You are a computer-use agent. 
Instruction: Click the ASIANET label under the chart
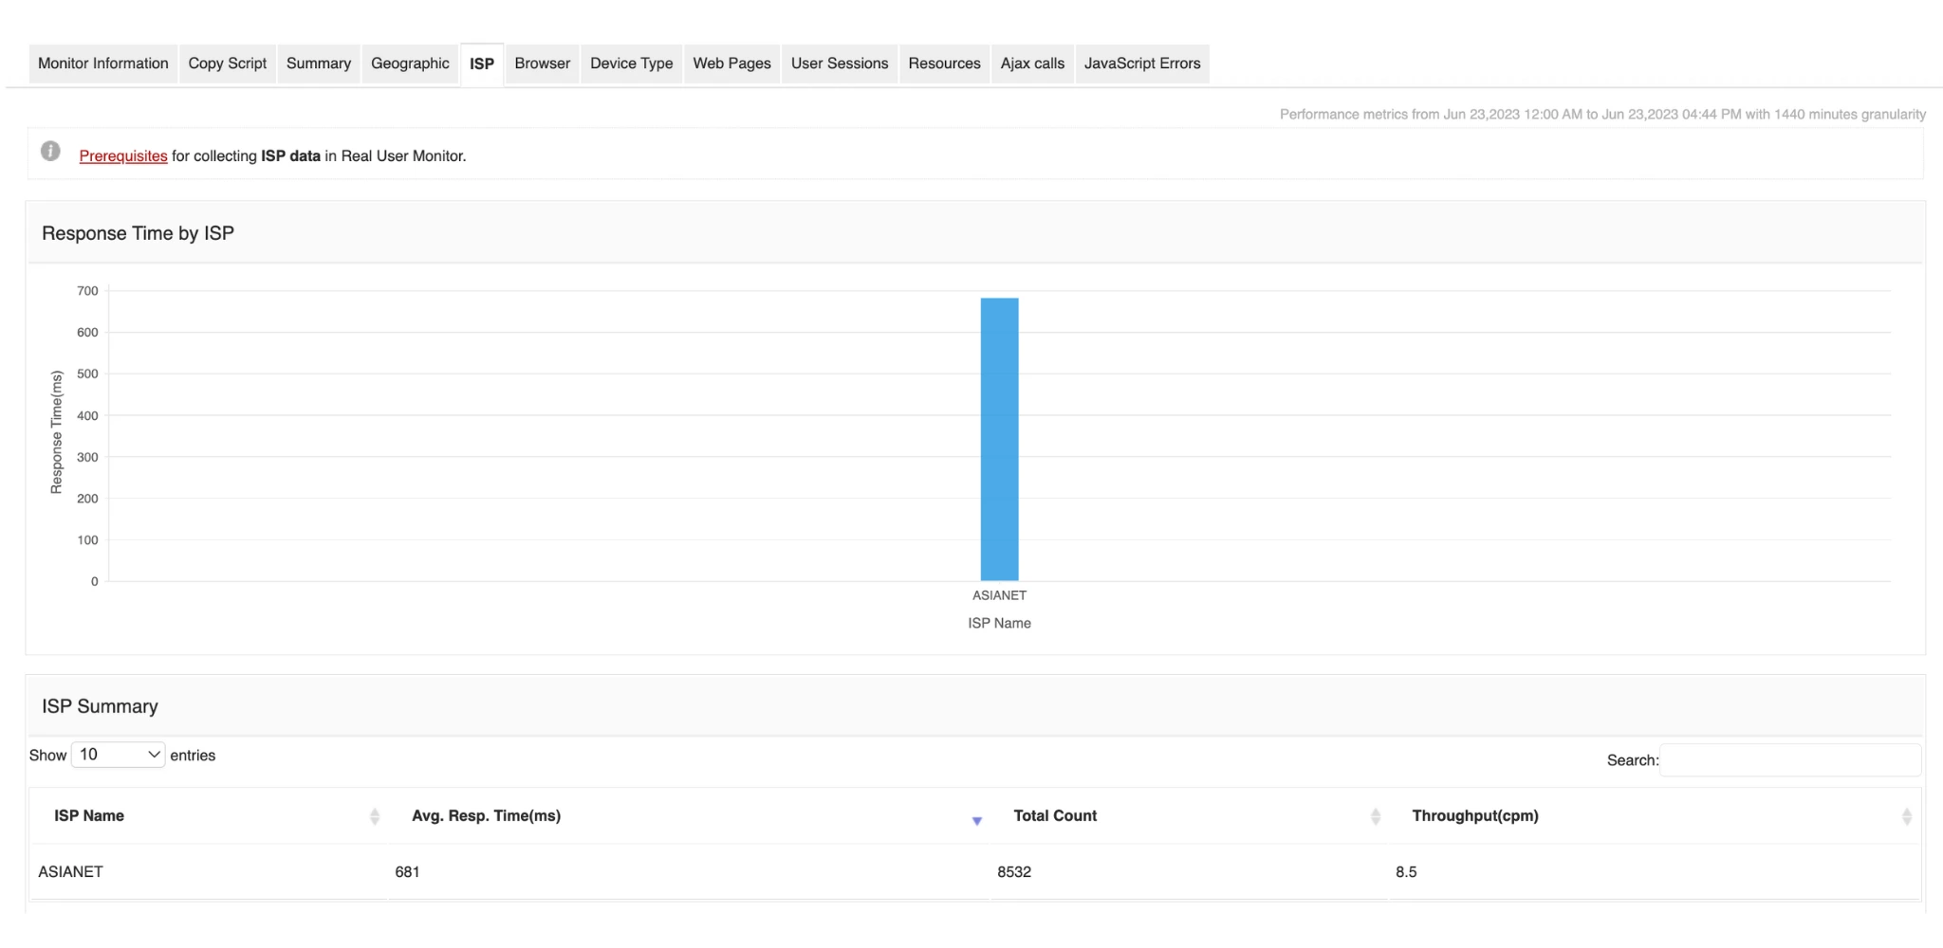[x=999, y=595]
